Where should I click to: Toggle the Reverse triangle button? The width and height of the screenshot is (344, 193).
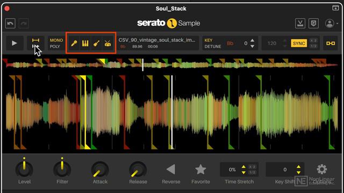click(x=171, y=169)
